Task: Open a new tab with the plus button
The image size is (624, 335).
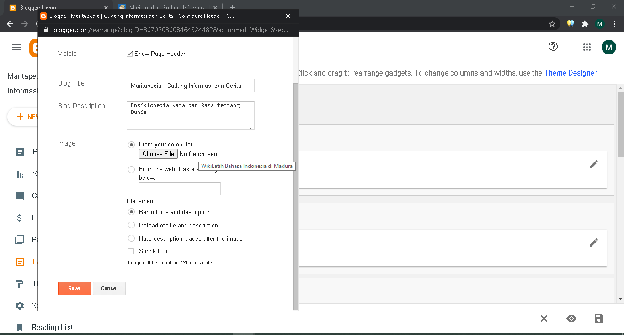Action: tap(233, 8)
